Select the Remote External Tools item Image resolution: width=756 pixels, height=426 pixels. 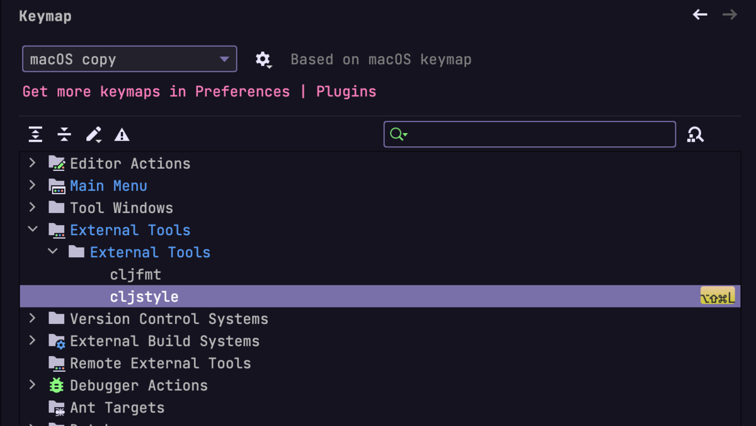[x=160, y=363]
